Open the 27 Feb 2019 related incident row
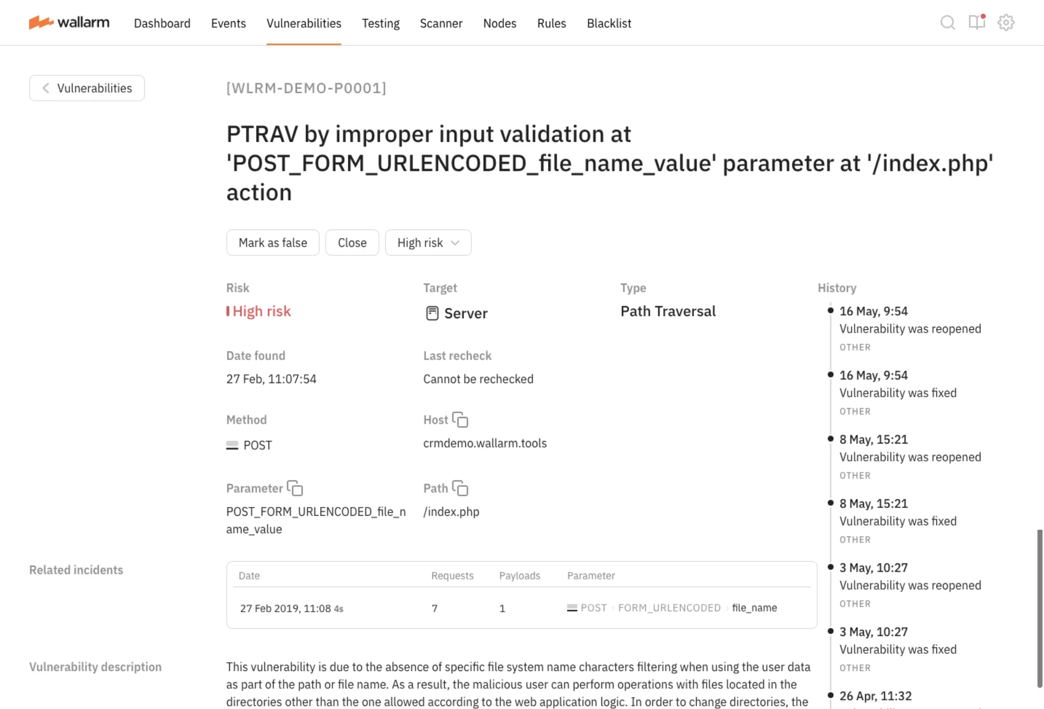The image size is (1044, 709). click(521, 608)
